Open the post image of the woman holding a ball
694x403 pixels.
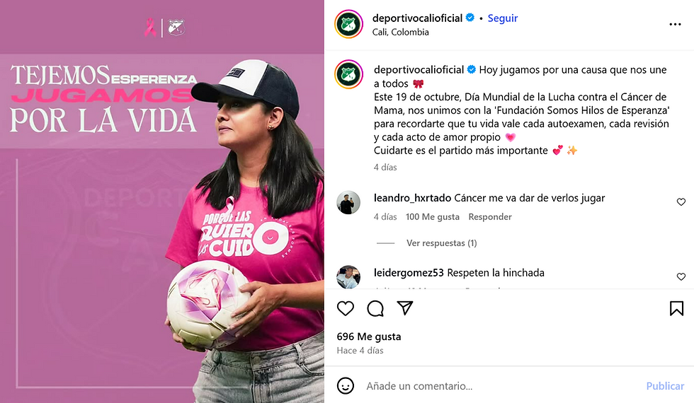coord(162,201)
